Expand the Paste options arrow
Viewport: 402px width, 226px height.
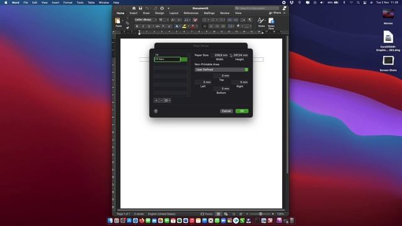[x=122, y=21]
